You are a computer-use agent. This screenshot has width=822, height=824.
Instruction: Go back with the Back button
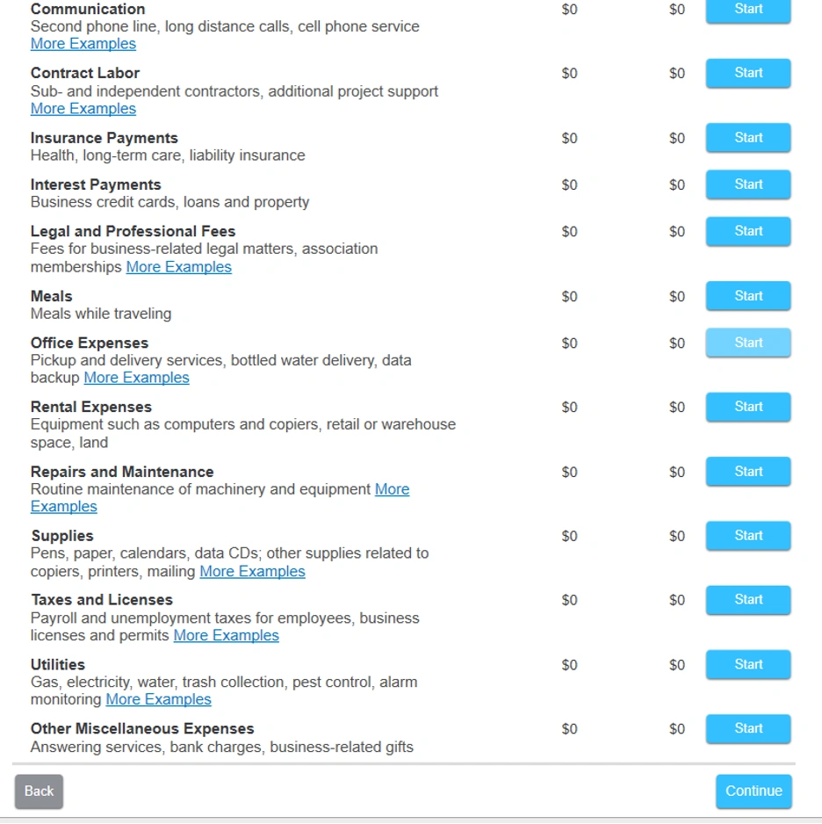tap(39, 791)
